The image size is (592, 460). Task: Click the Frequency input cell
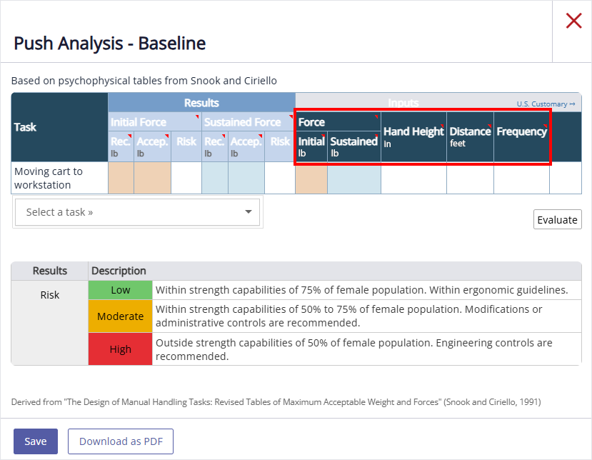click(x=521, y=178)
